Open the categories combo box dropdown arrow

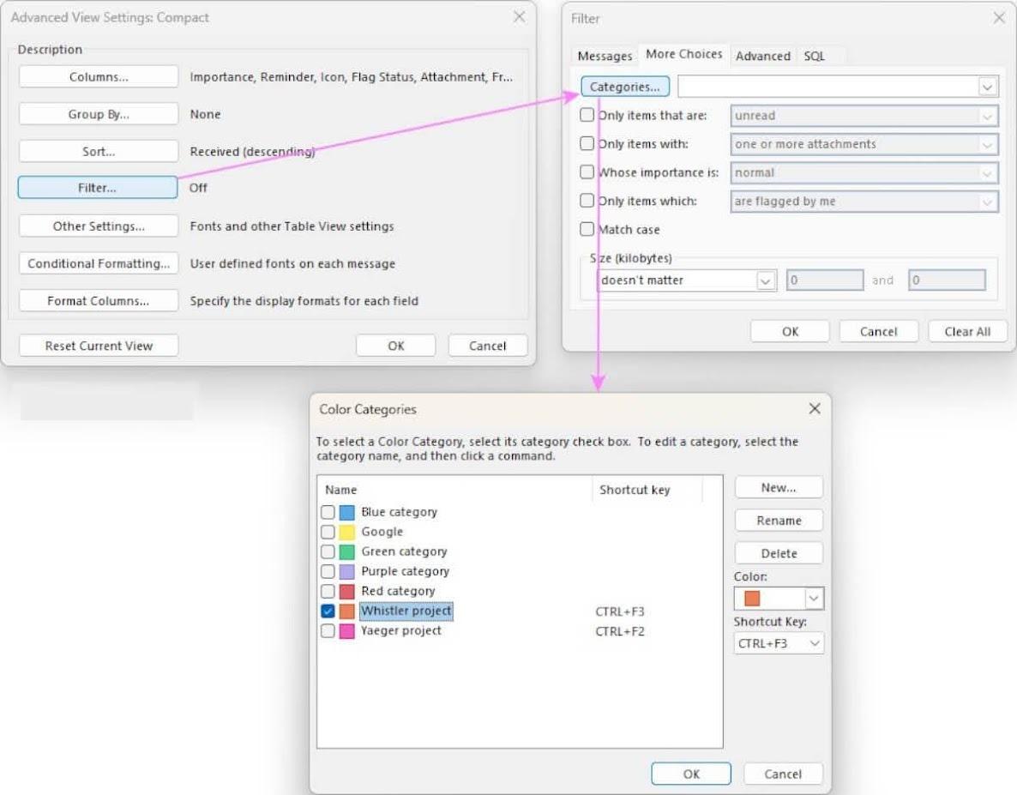[987, 87]
